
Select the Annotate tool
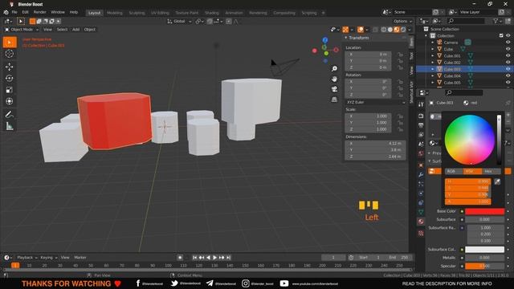pos(9,114)
